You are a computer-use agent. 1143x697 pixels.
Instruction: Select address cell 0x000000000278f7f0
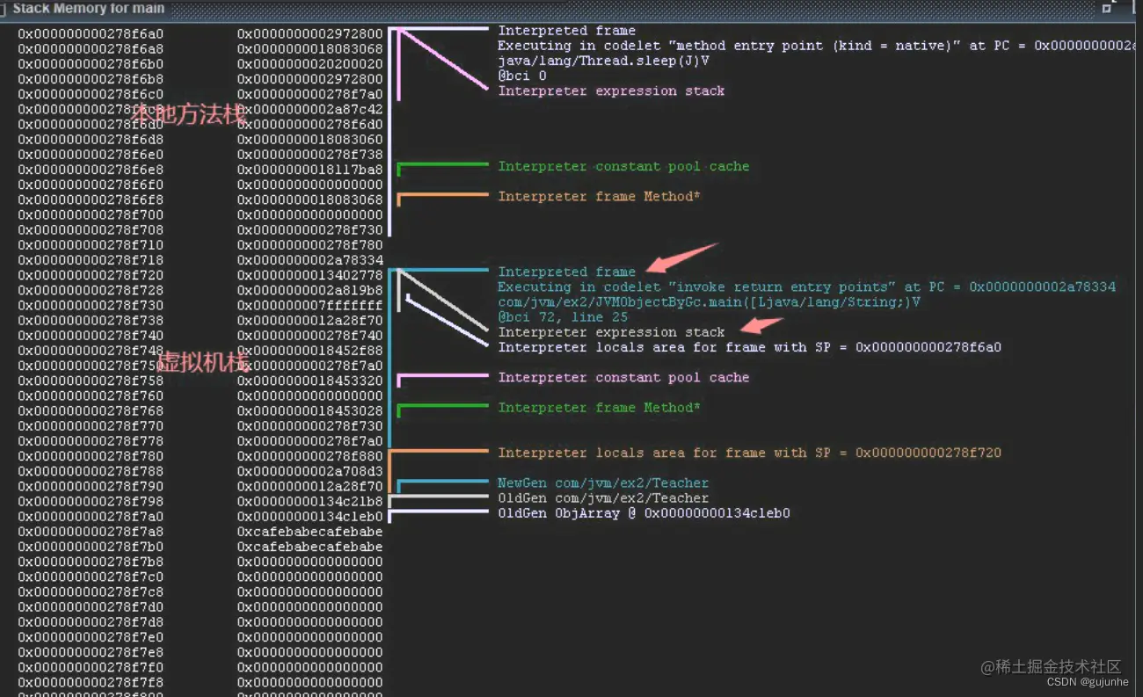point(91,667)
